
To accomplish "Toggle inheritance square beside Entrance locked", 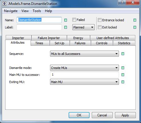I will click(135, 20).
